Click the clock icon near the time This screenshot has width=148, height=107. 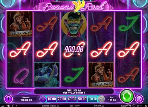(x=134, y=106)
